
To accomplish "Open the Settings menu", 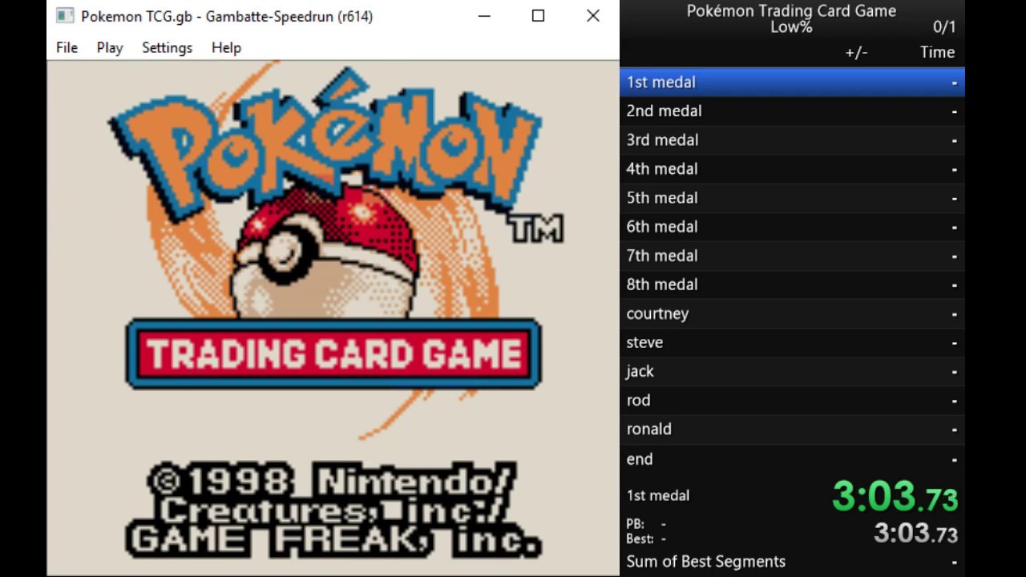I will pos(167,47).
